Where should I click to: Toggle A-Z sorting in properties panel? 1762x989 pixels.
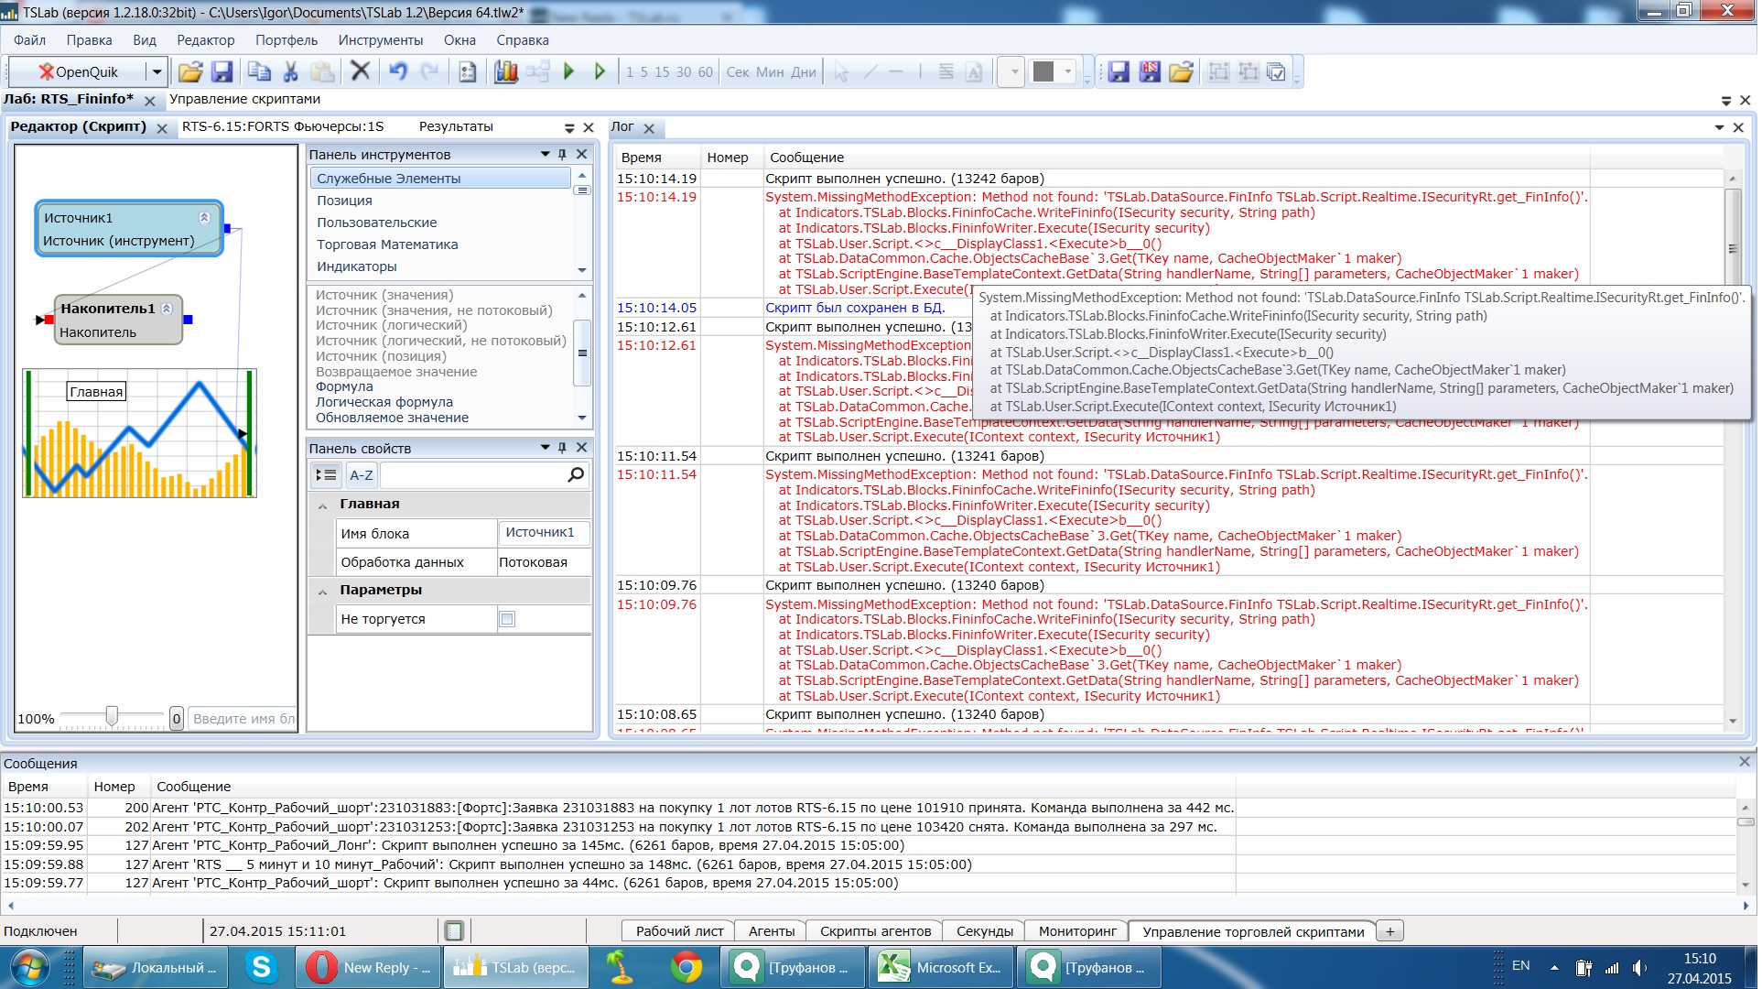click(362, 474)
